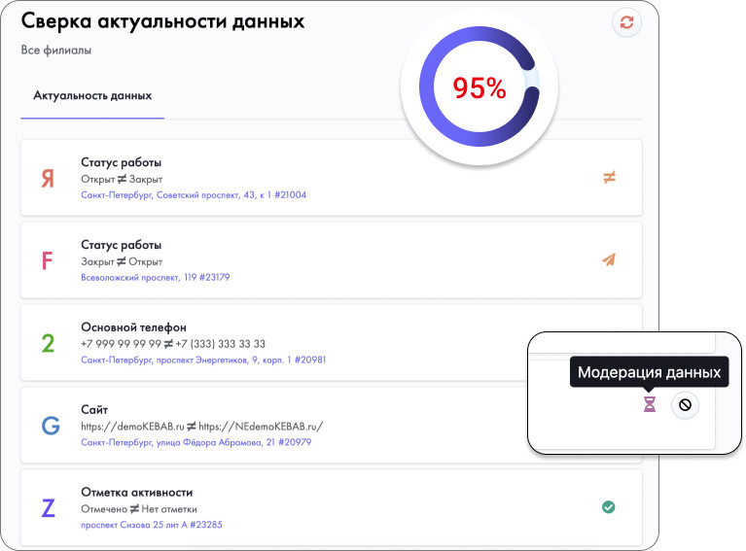Click the Отметка активности heading

[x=137, y=492]
